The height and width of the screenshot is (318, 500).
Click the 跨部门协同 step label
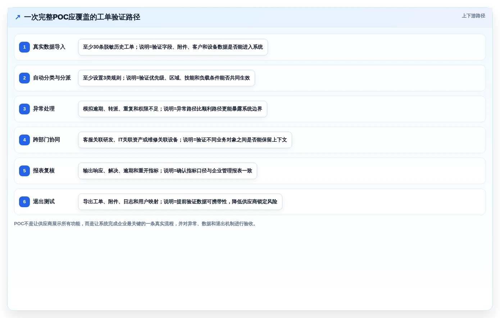tap(46, 140)
